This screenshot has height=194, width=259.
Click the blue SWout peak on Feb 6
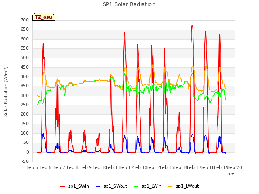tap(43, 134)
